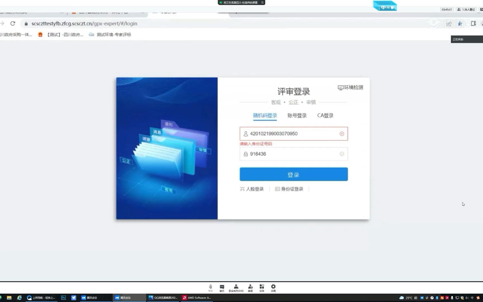Choose 身份证登录 ID card login
Viewport: 483px width, 302px height.
289,189
